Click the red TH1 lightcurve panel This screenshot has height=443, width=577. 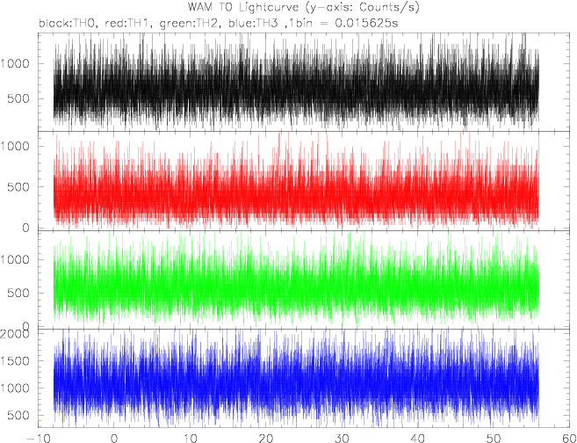[x=305, y=181]
